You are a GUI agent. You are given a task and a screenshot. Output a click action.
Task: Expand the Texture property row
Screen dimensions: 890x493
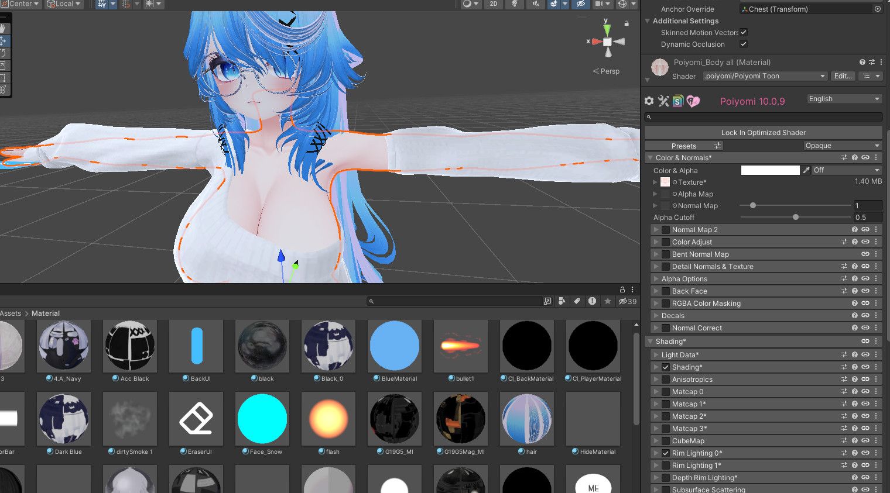(655, 182)
